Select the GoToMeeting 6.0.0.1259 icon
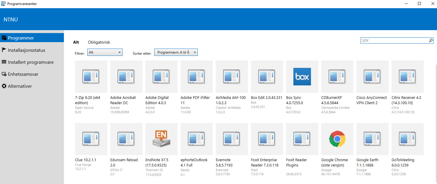437x184 pixels. point(408,139)
